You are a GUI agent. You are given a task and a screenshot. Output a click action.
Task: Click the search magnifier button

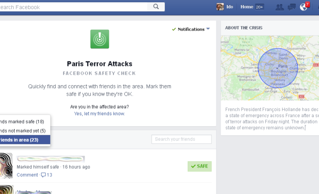click(x=156, y=7)
